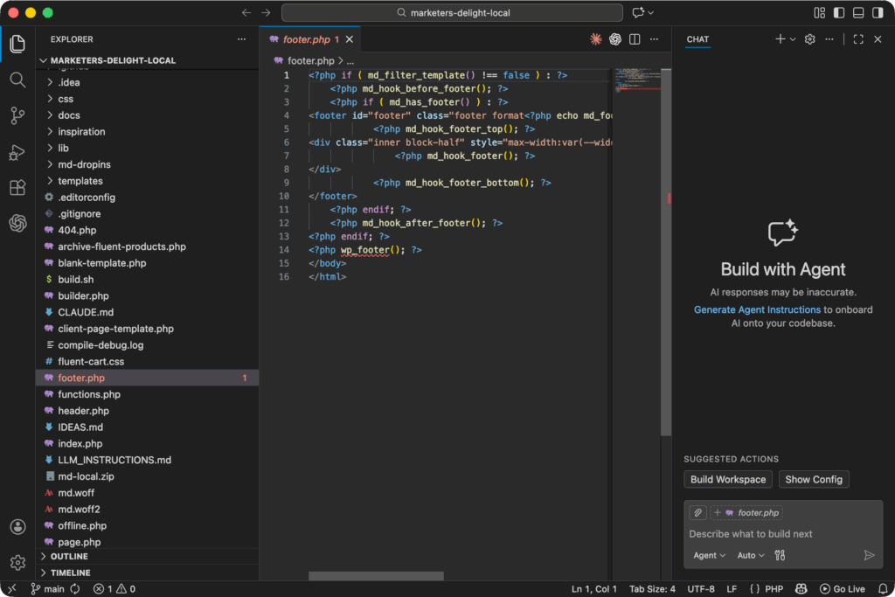Click the Build Workspace button
The width and height of the screenshot is (895, 597).
pos(728,479)
